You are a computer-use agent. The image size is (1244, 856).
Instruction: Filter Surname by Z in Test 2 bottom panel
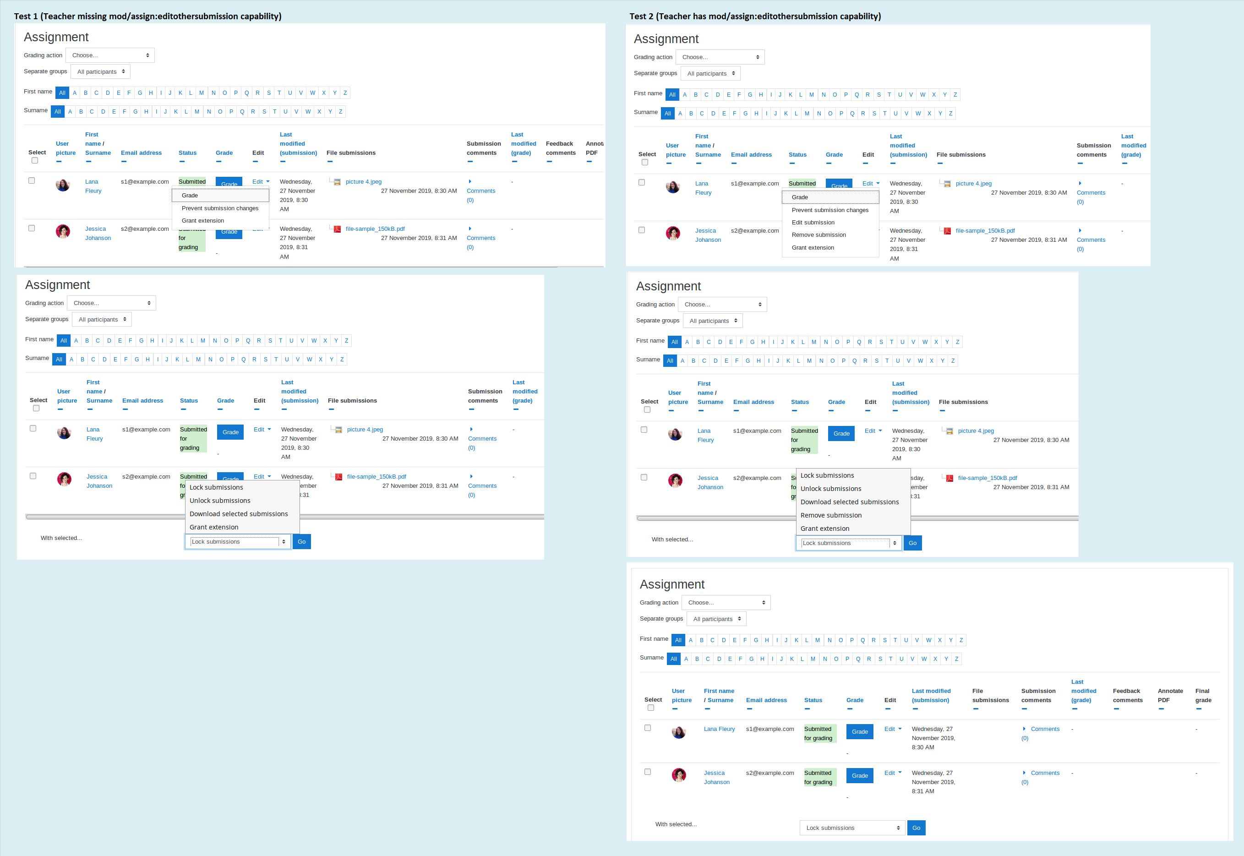click(x=957, y=659)
